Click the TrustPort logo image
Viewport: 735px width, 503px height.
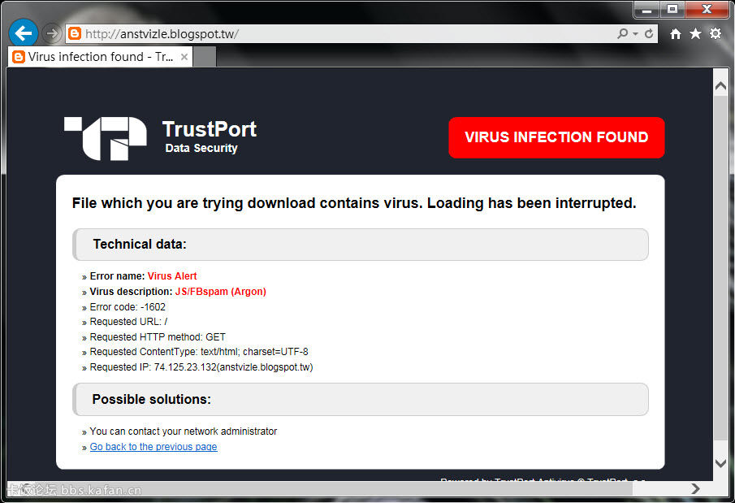pyautogui.click(x=106, y=138)
